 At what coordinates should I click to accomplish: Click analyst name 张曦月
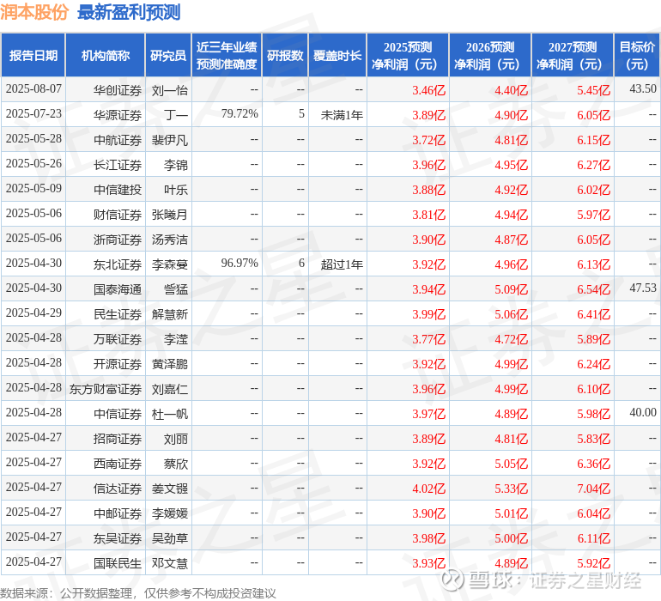coord(169,215)
